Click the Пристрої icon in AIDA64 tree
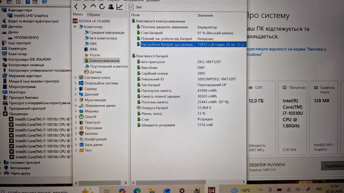The image size is (344, 193). (x=82, y=122)
